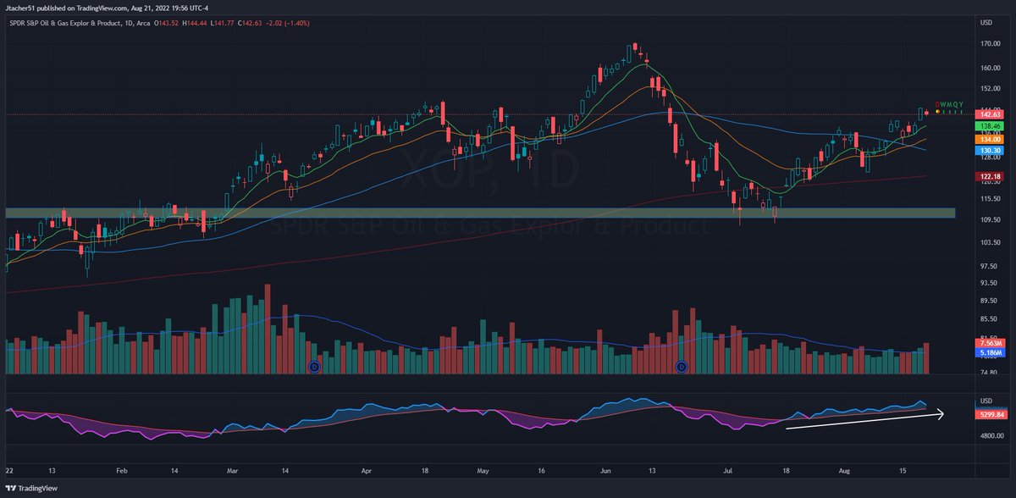Image resolution: width=1016 pixels, height=498 pixels.
Task: Click the 152.00 price axis tick
Action: click(x=990, y=88)
